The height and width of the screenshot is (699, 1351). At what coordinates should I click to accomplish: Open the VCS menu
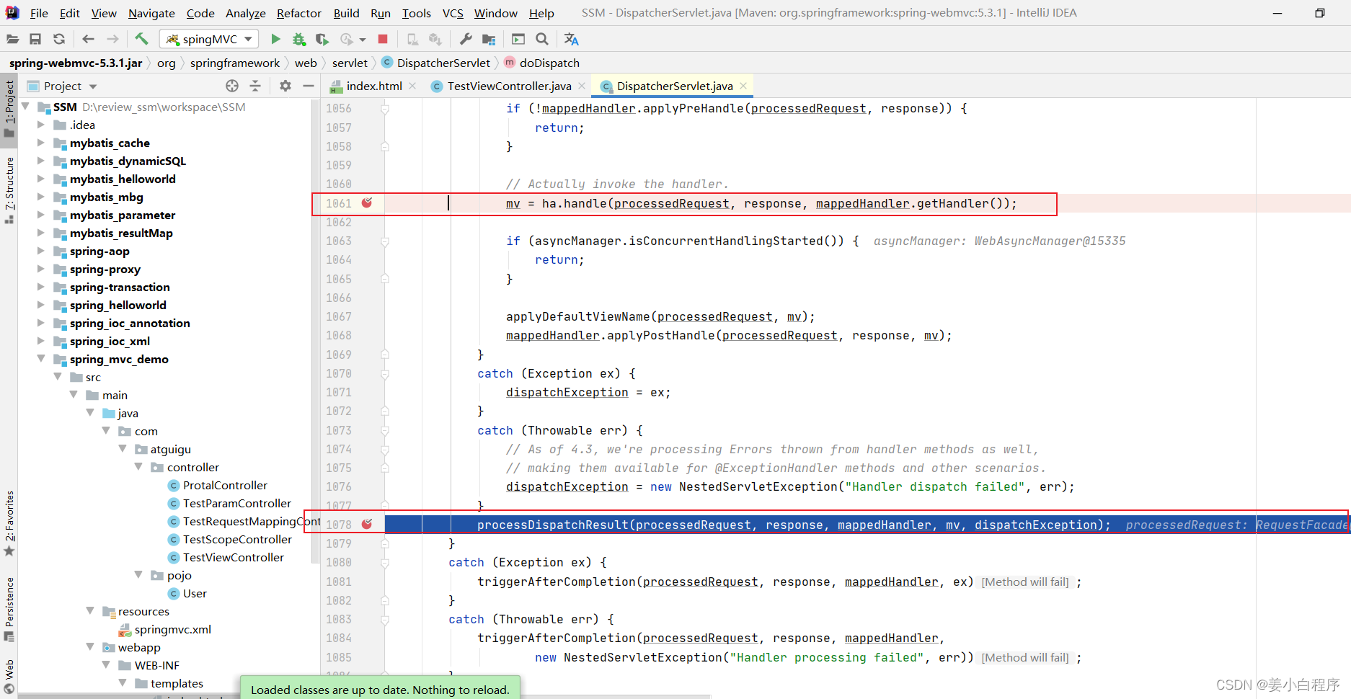[x=453, y=13]
